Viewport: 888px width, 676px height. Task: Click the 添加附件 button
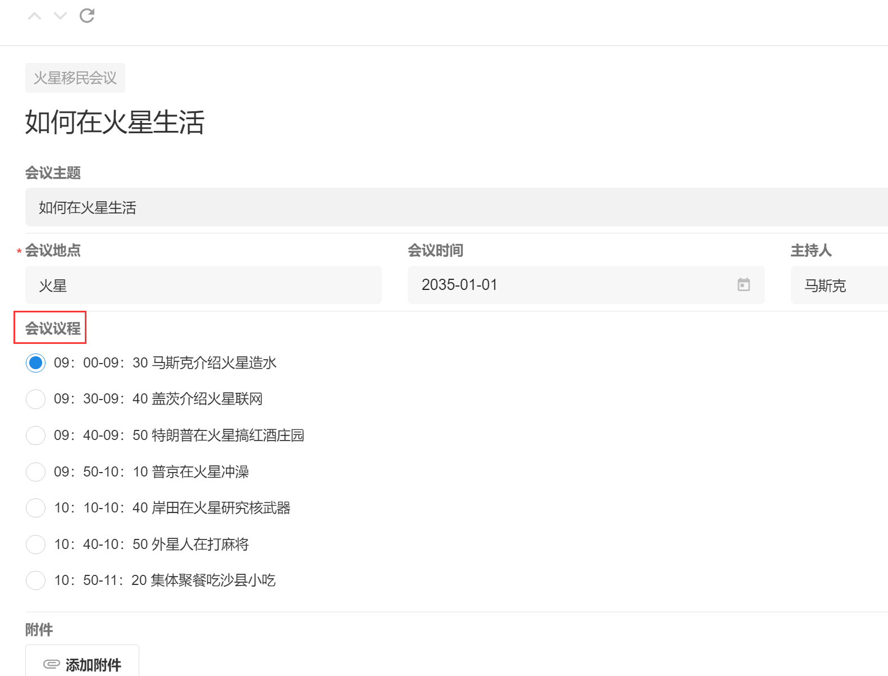point(82,661)
